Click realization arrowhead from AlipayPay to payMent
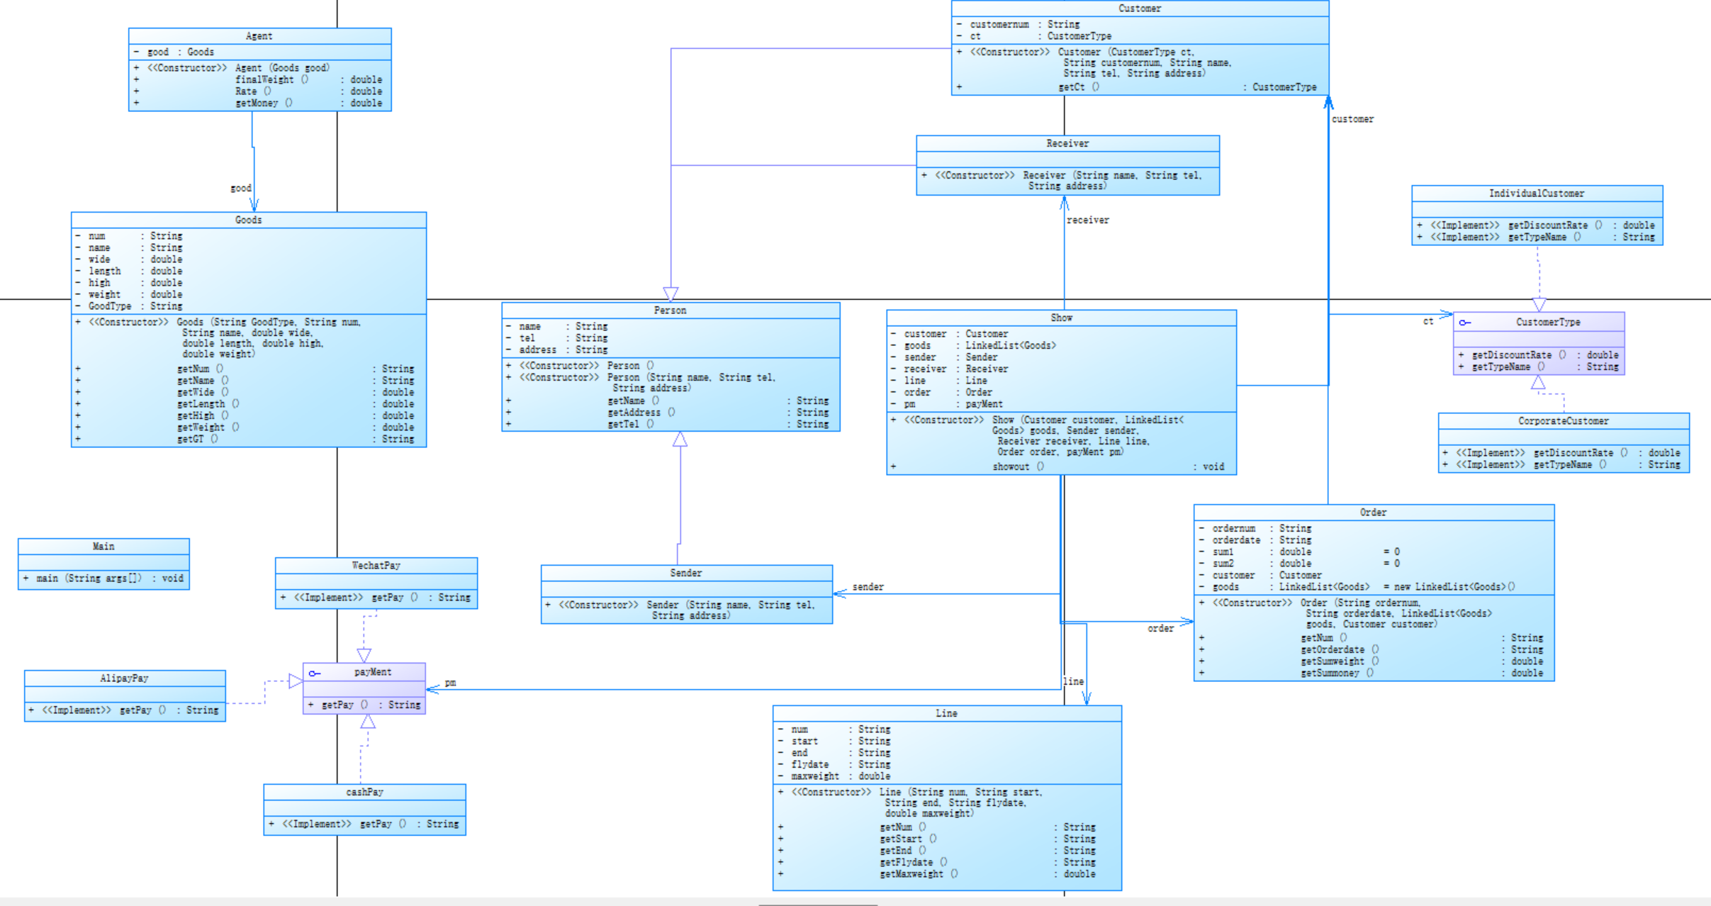The width and height of the screenshot is (1711, 906). click(x=296, y=681)
